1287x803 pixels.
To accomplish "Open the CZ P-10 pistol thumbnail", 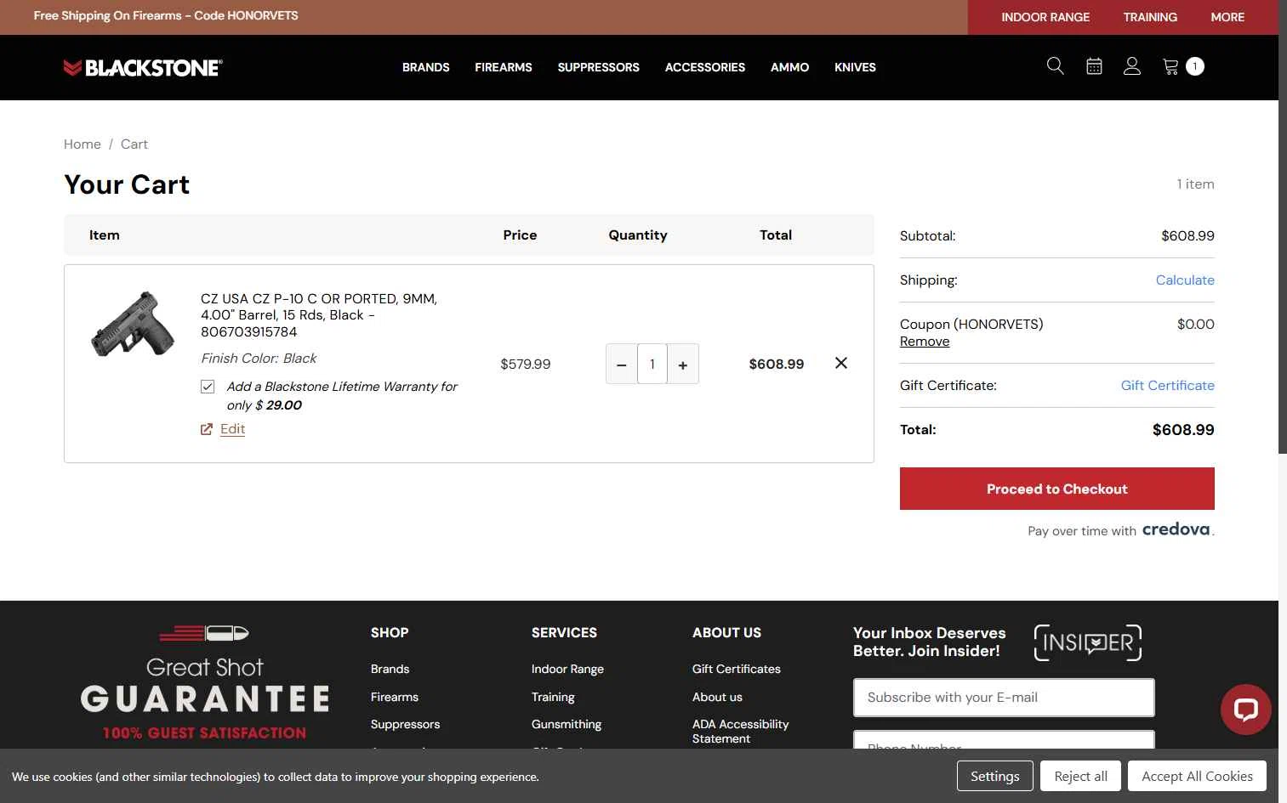I will [x=133, y=324].
